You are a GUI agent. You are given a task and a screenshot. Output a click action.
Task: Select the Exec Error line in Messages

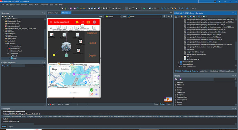click(119, 117)
